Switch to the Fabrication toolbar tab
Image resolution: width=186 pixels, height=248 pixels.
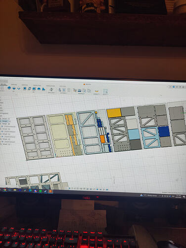[x=50, y=86]
